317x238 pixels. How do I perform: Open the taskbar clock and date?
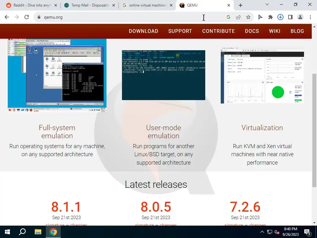tap(290, 232)
